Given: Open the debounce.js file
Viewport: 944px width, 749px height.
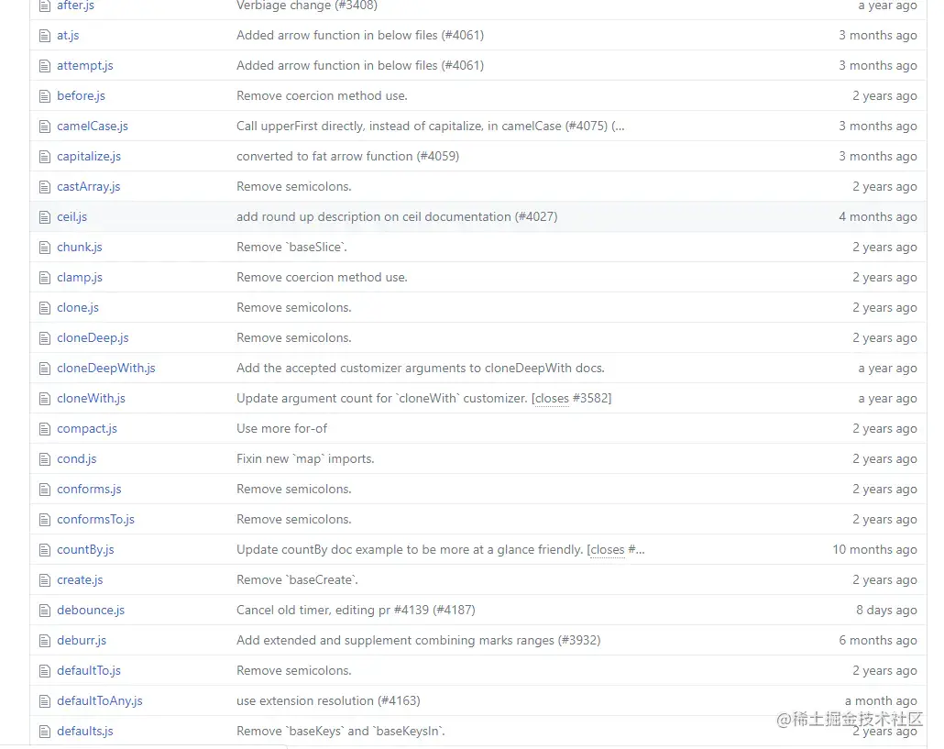Looking at the screenshot, I should point(91,611).
